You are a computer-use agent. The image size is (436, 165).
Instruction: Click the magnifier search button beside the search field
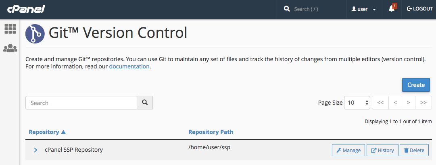[145, 103]
